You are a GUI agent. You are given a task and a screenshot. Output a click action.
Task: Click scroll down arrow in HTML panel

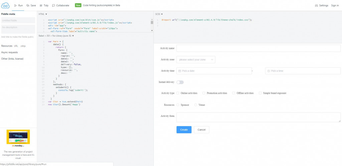[x=152, y=30]
